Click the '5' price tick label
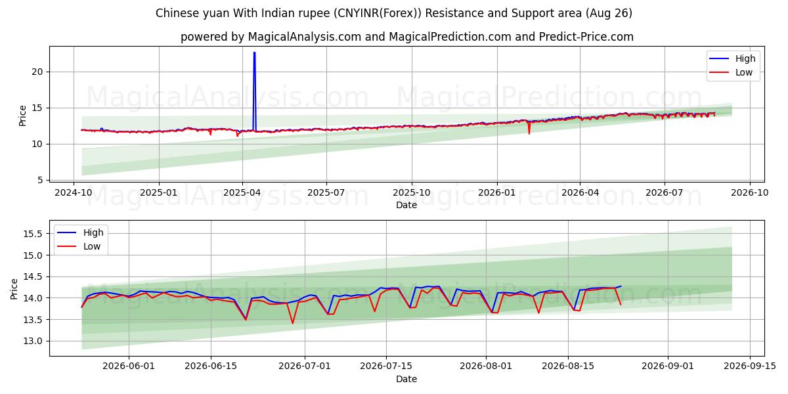 41,180
